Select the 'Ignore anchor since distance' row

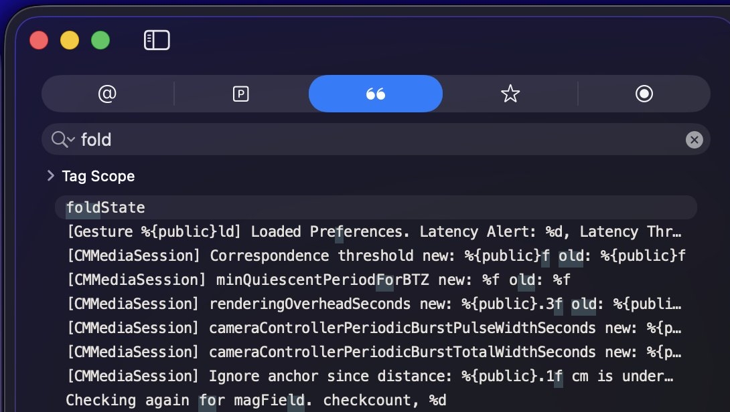point(376,376)
